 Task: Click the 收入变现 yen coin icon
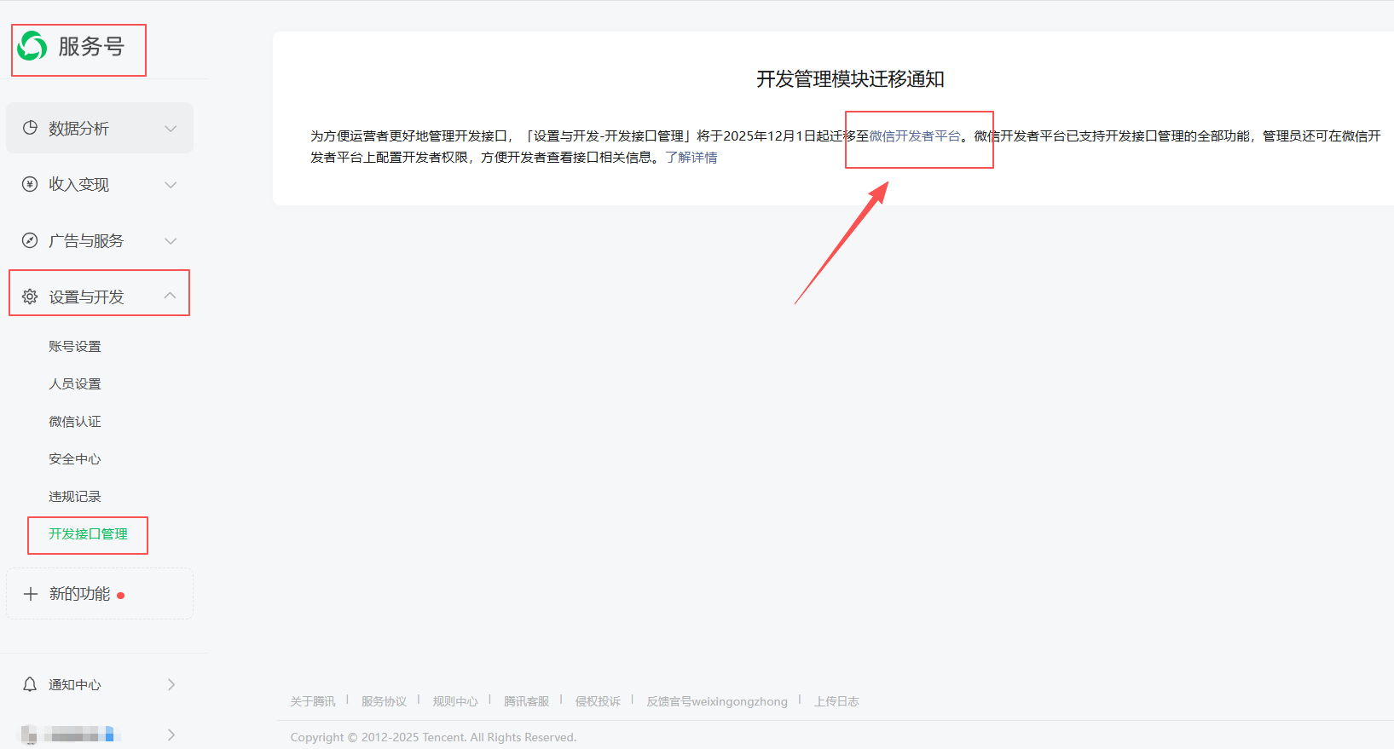pyautogui.click(x=30, y=184)
